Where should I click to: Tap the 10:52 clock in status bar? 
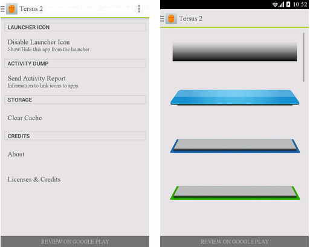tap(300, 4)
